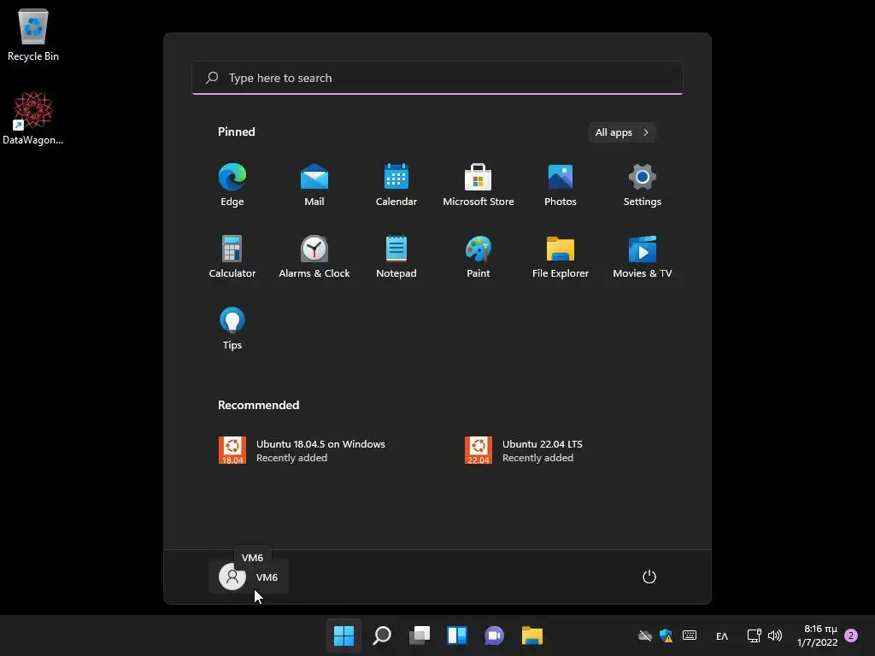Open the Calendar pinned app
The height and width of the screenshot is (656, 875).
coord(396,185)
